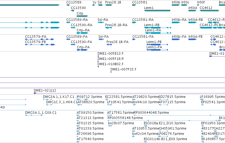225x143 pixels.
Task: Select the SD27815.5prime EST feature
Action: point(163,99)
